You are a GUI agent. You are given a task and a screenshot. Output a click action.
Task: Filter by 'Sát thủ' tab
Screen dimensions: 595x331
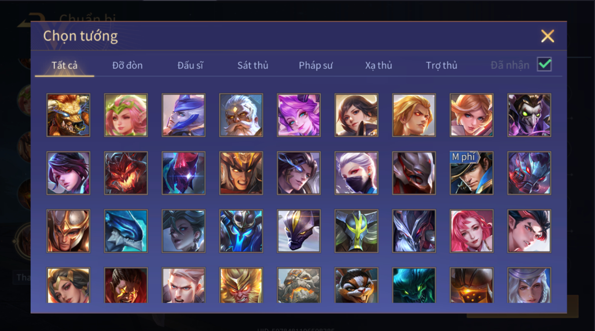pos(253,65)
